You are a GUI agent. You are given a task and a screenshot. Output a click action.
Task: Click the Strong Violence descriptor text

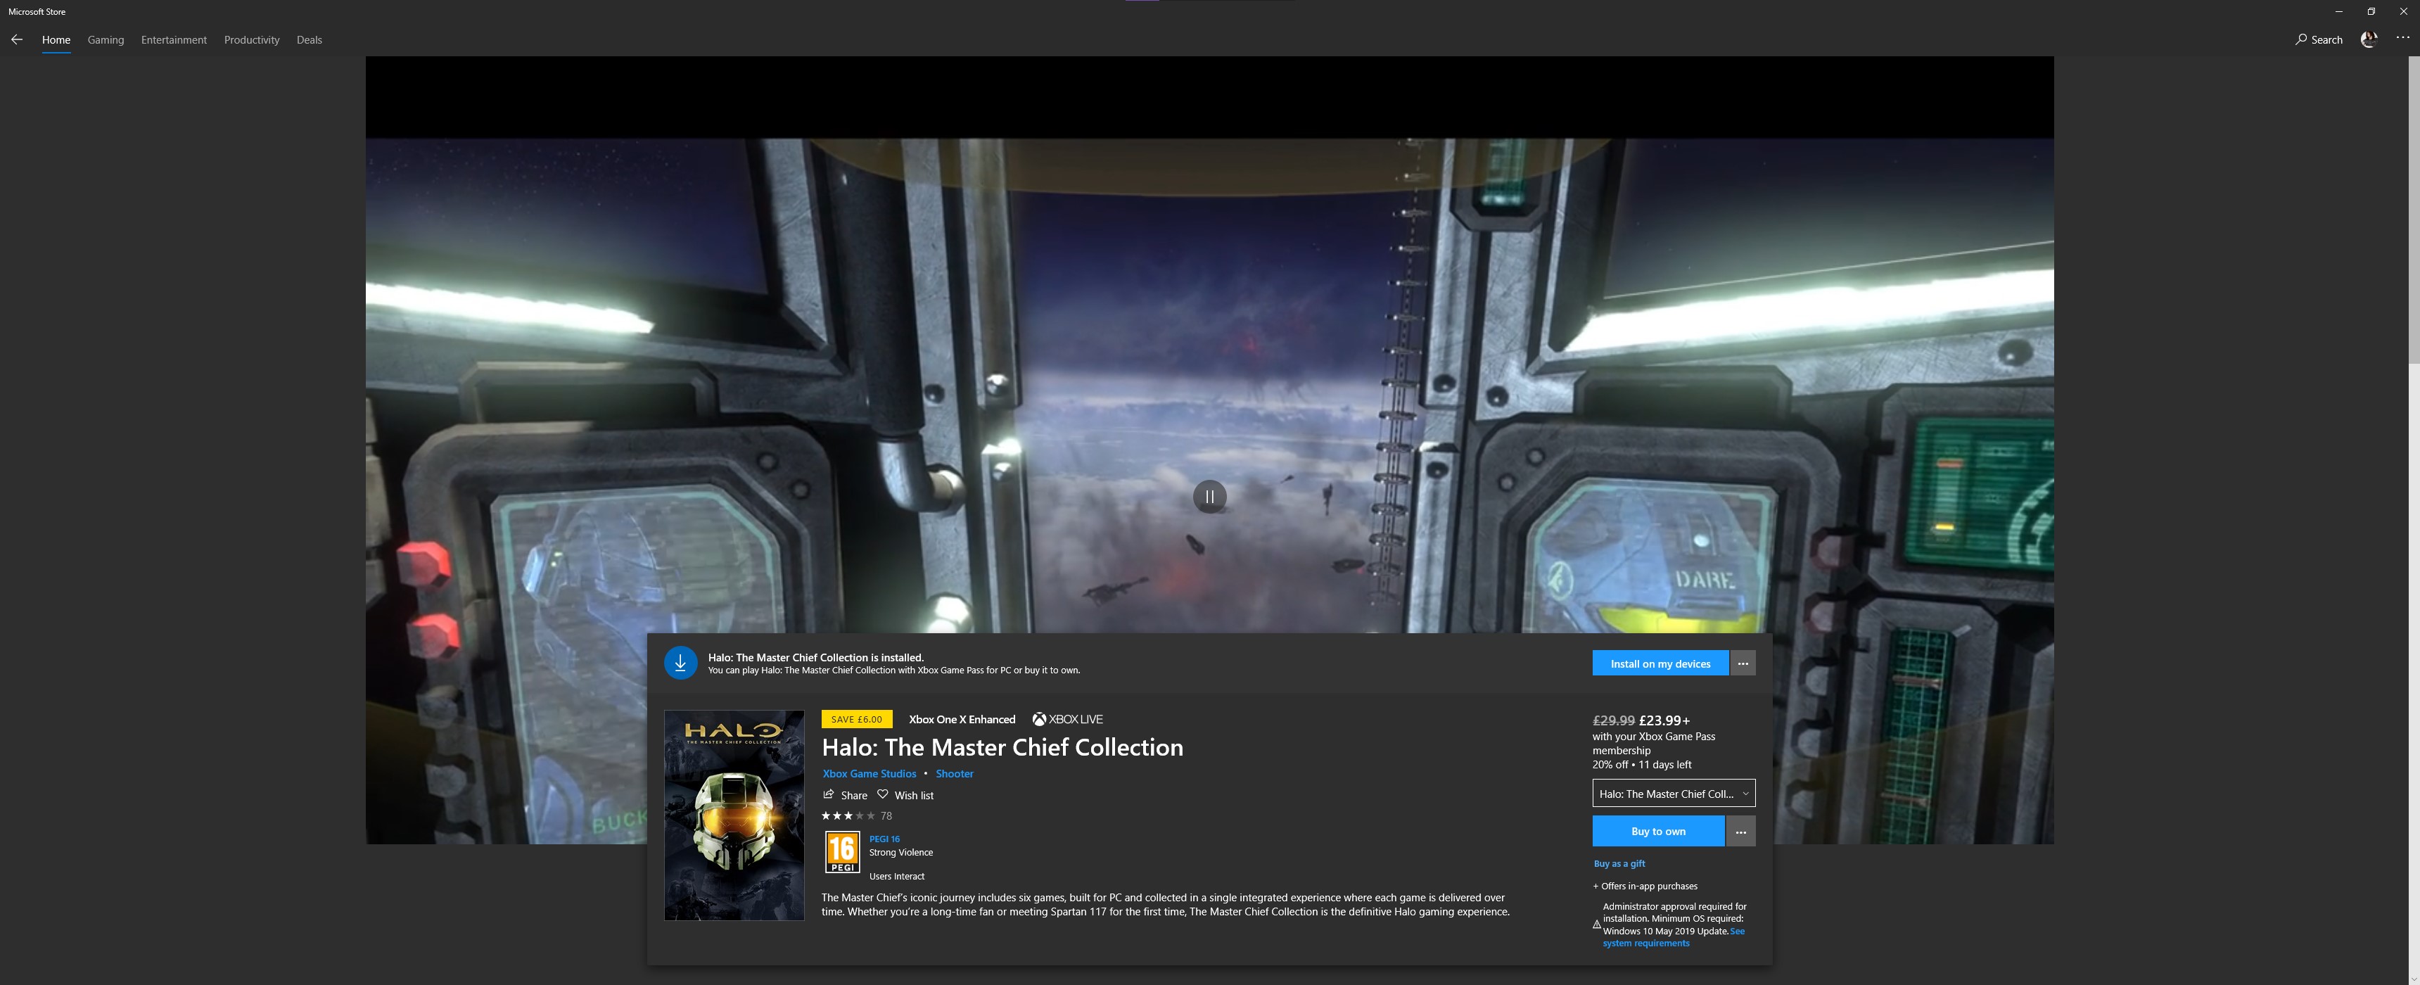pos(901,853)
